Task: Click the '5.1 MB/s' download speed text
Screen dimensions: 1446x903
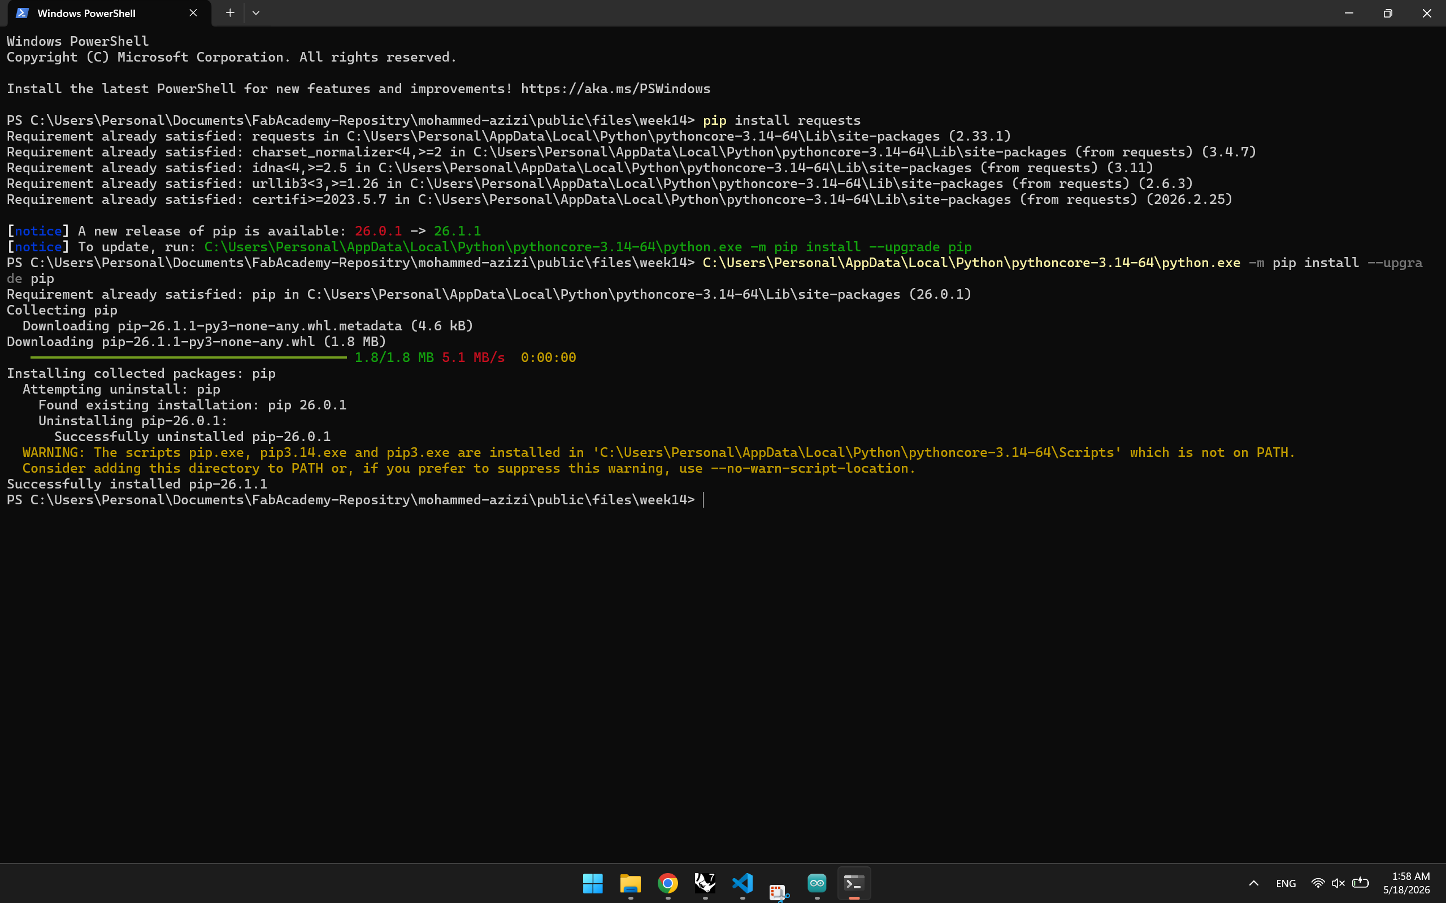Action: coord(473,357)
